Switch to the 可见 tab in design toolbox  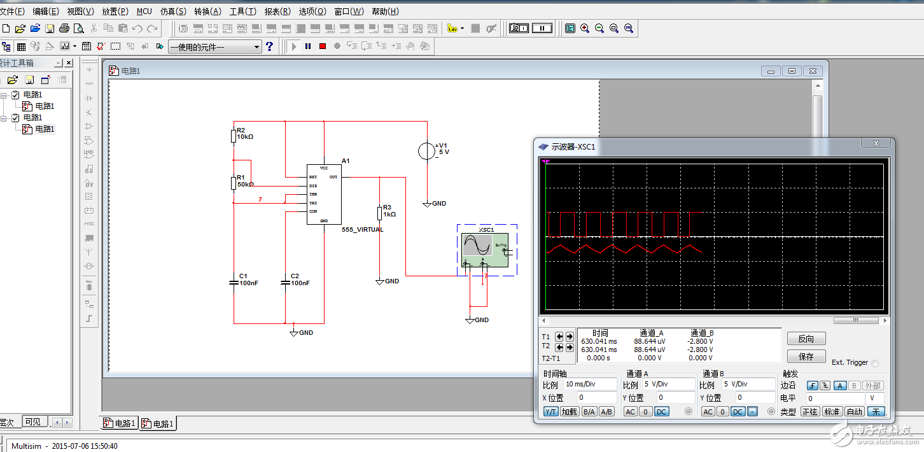click(x=32, y=422)
